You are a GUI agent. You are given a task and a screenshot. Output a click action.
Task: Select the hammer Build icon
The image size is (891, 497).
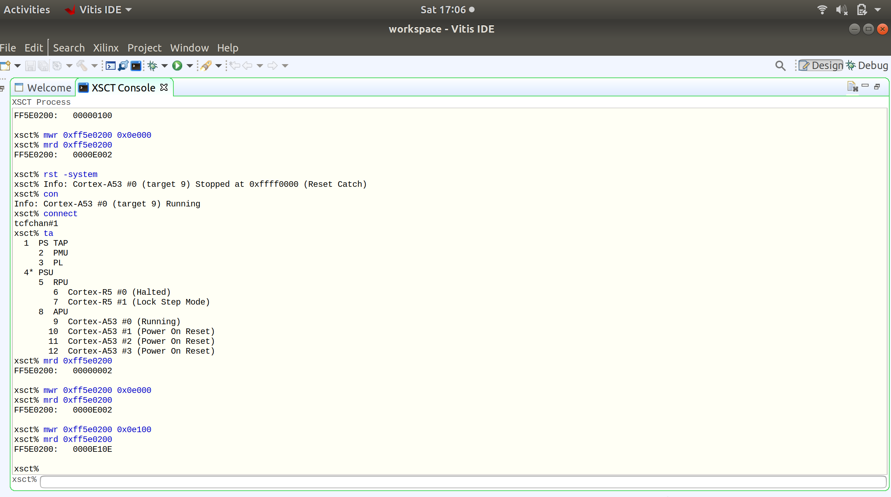(82, 66)
